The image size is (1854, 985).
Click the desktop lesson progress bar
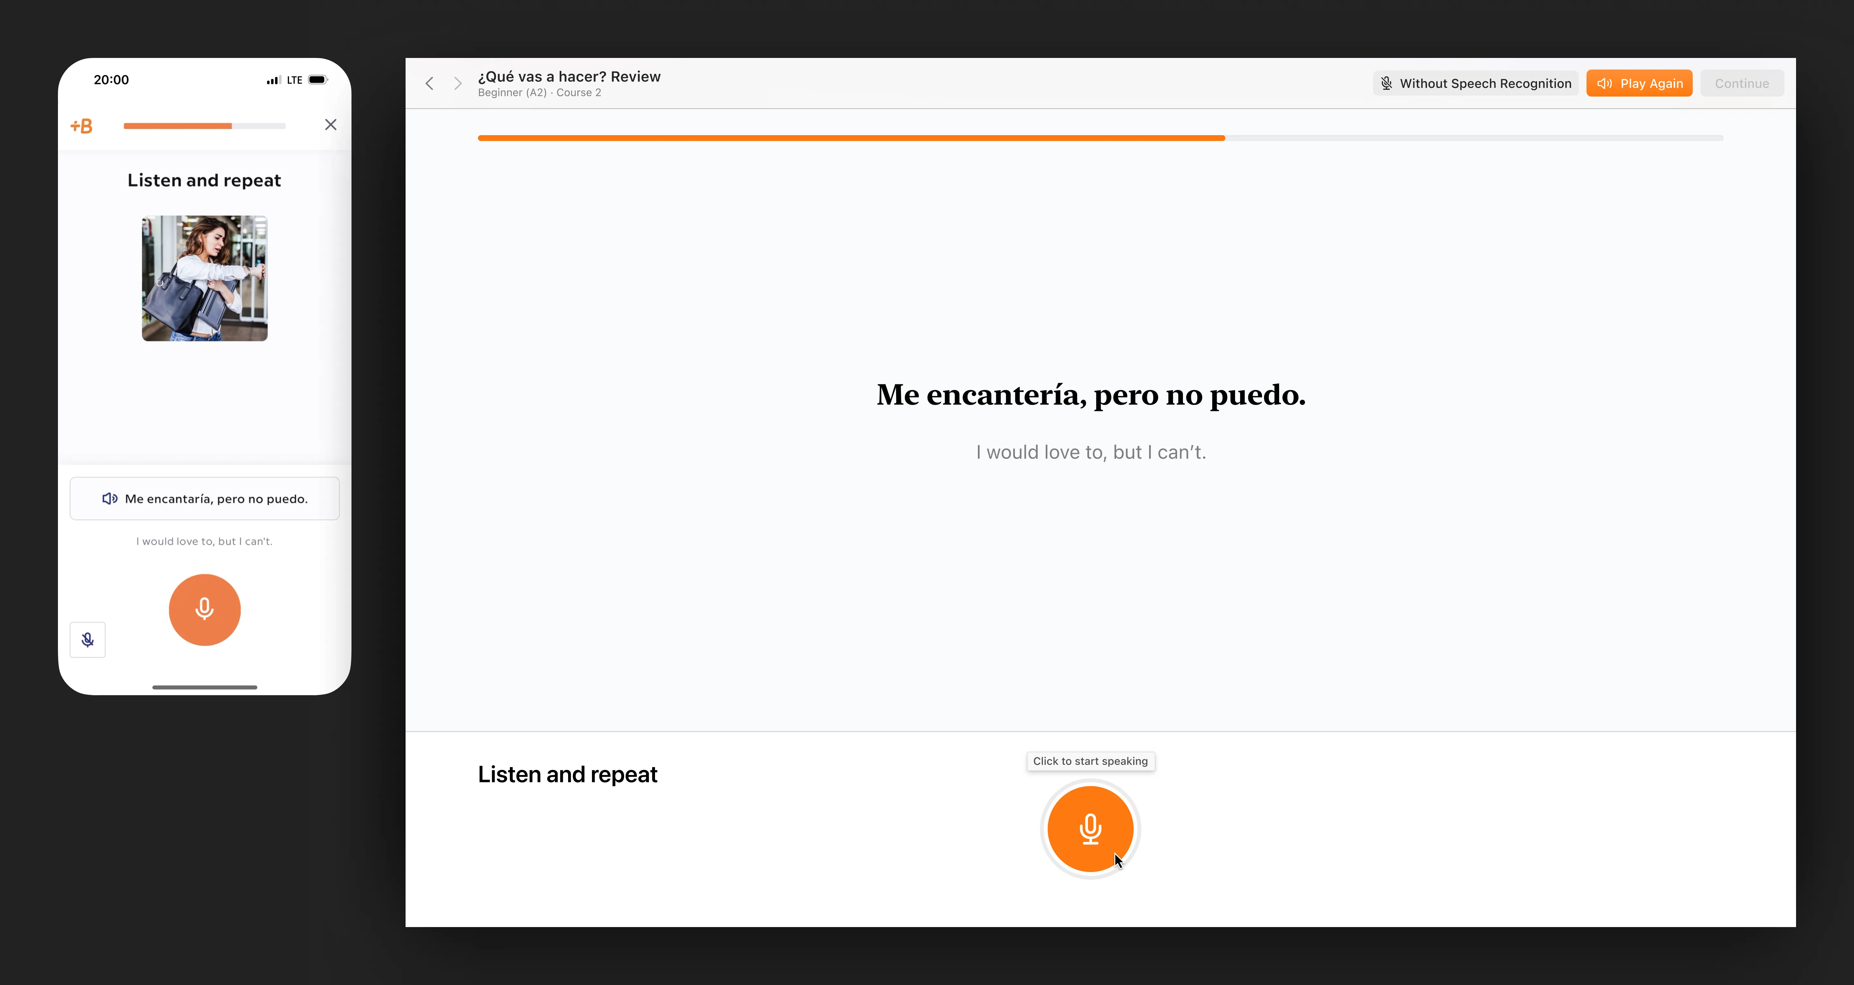(1100, 137)
